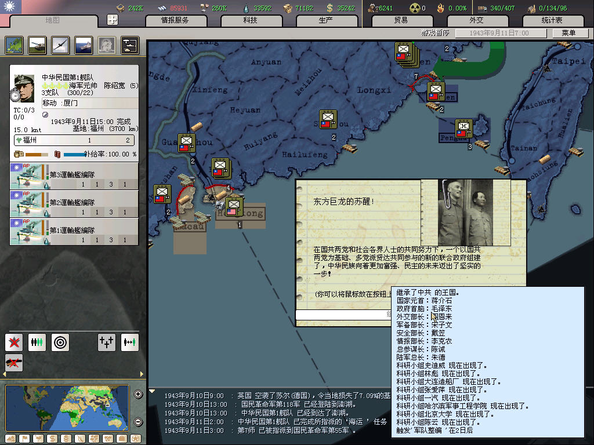Switch to the flag political map mode
The width and height of the screenshot is (594, 445).
coord(24,439)
